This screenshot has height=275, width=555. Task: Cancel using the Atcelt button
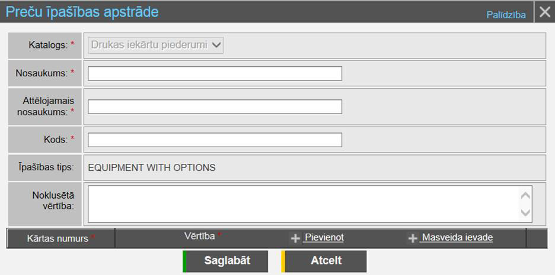click(x=325, y=261)
